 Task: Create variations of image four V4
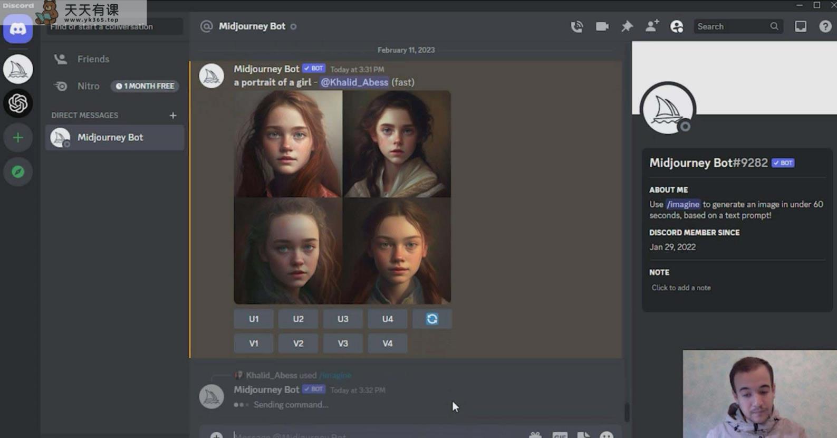click(388, 343)
